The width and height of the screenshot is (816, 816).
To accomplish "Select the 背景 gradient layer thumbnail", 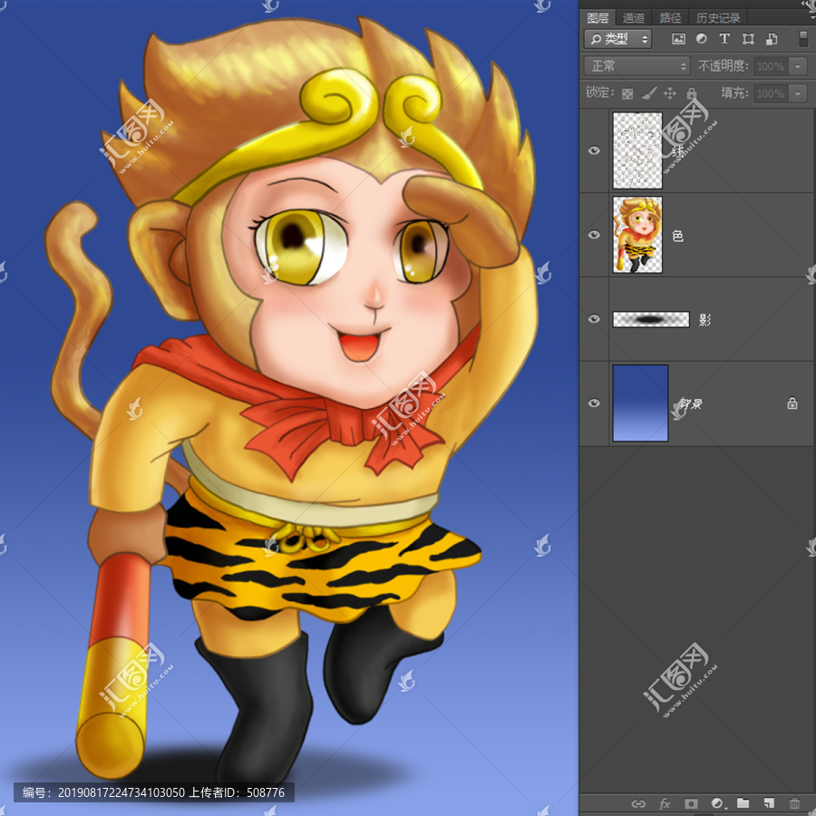I will click(x=640, y=403).
